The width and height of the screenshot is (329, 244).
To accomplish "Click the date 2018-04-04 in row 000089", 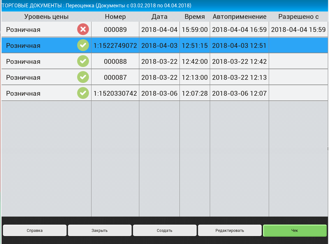I will (159, 30).
